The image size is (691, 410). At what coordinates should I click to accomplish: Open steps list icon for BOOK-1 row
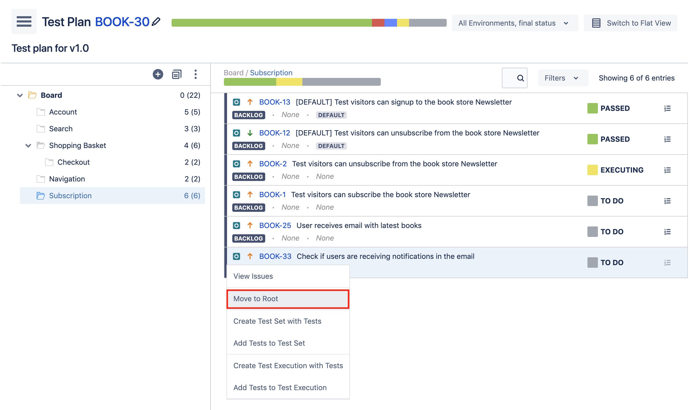pos(667,201)
